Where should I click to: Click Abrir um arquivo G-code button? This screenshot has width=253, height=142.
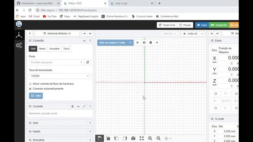point(112,43)
